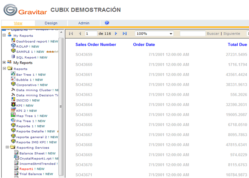Collapse the Reports folder node

point(4,68)
